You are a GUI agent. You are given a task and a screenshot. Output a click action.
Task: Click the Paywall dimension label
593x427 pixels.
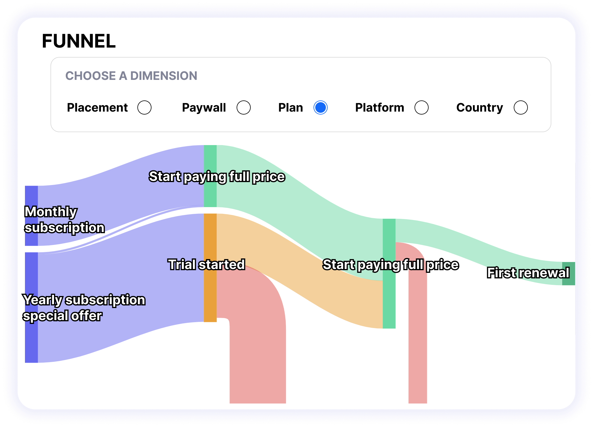pos(204,107)
